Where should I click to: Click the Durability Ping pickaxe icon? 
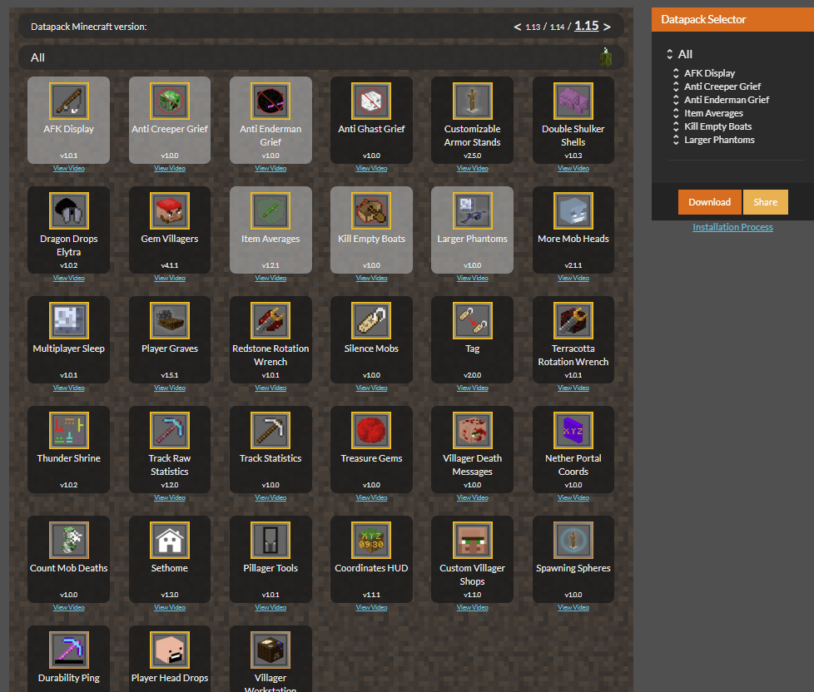pos(68,650)
